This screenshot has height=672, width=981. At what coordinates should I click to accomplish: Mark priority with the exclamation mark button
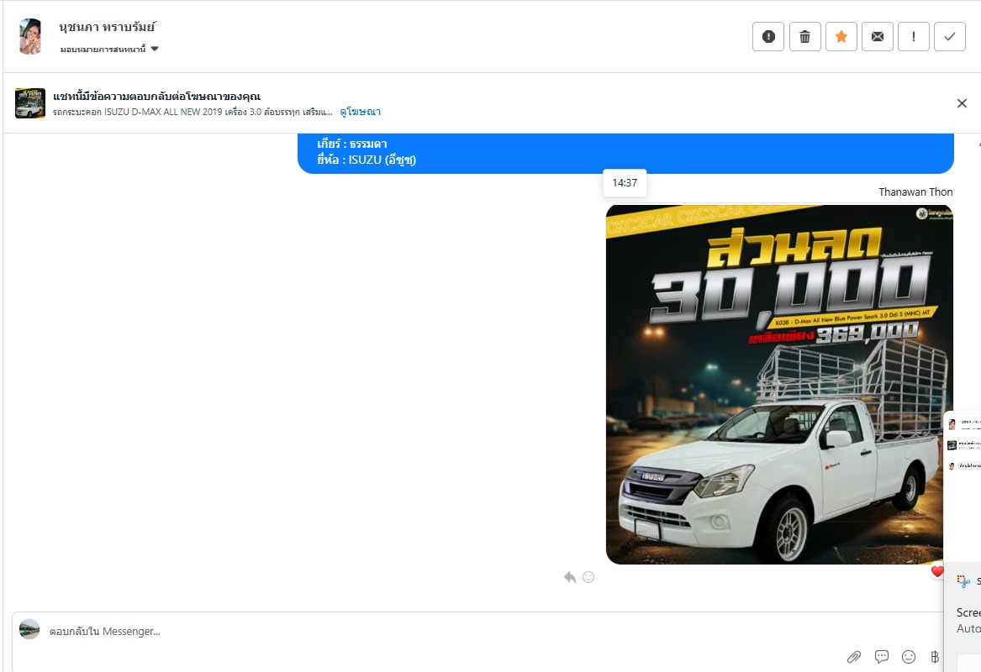point(914,37)
